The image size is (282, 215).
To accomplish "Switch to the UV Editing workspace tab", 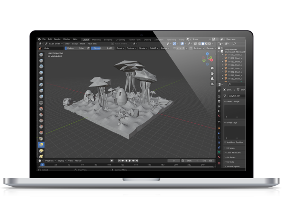I will tap(120, 40).
